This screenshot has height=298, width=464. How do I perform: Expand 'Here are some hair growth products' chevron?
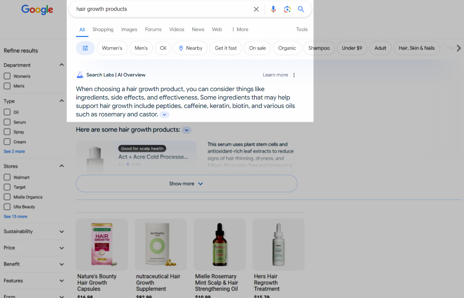tap(187, 130)
